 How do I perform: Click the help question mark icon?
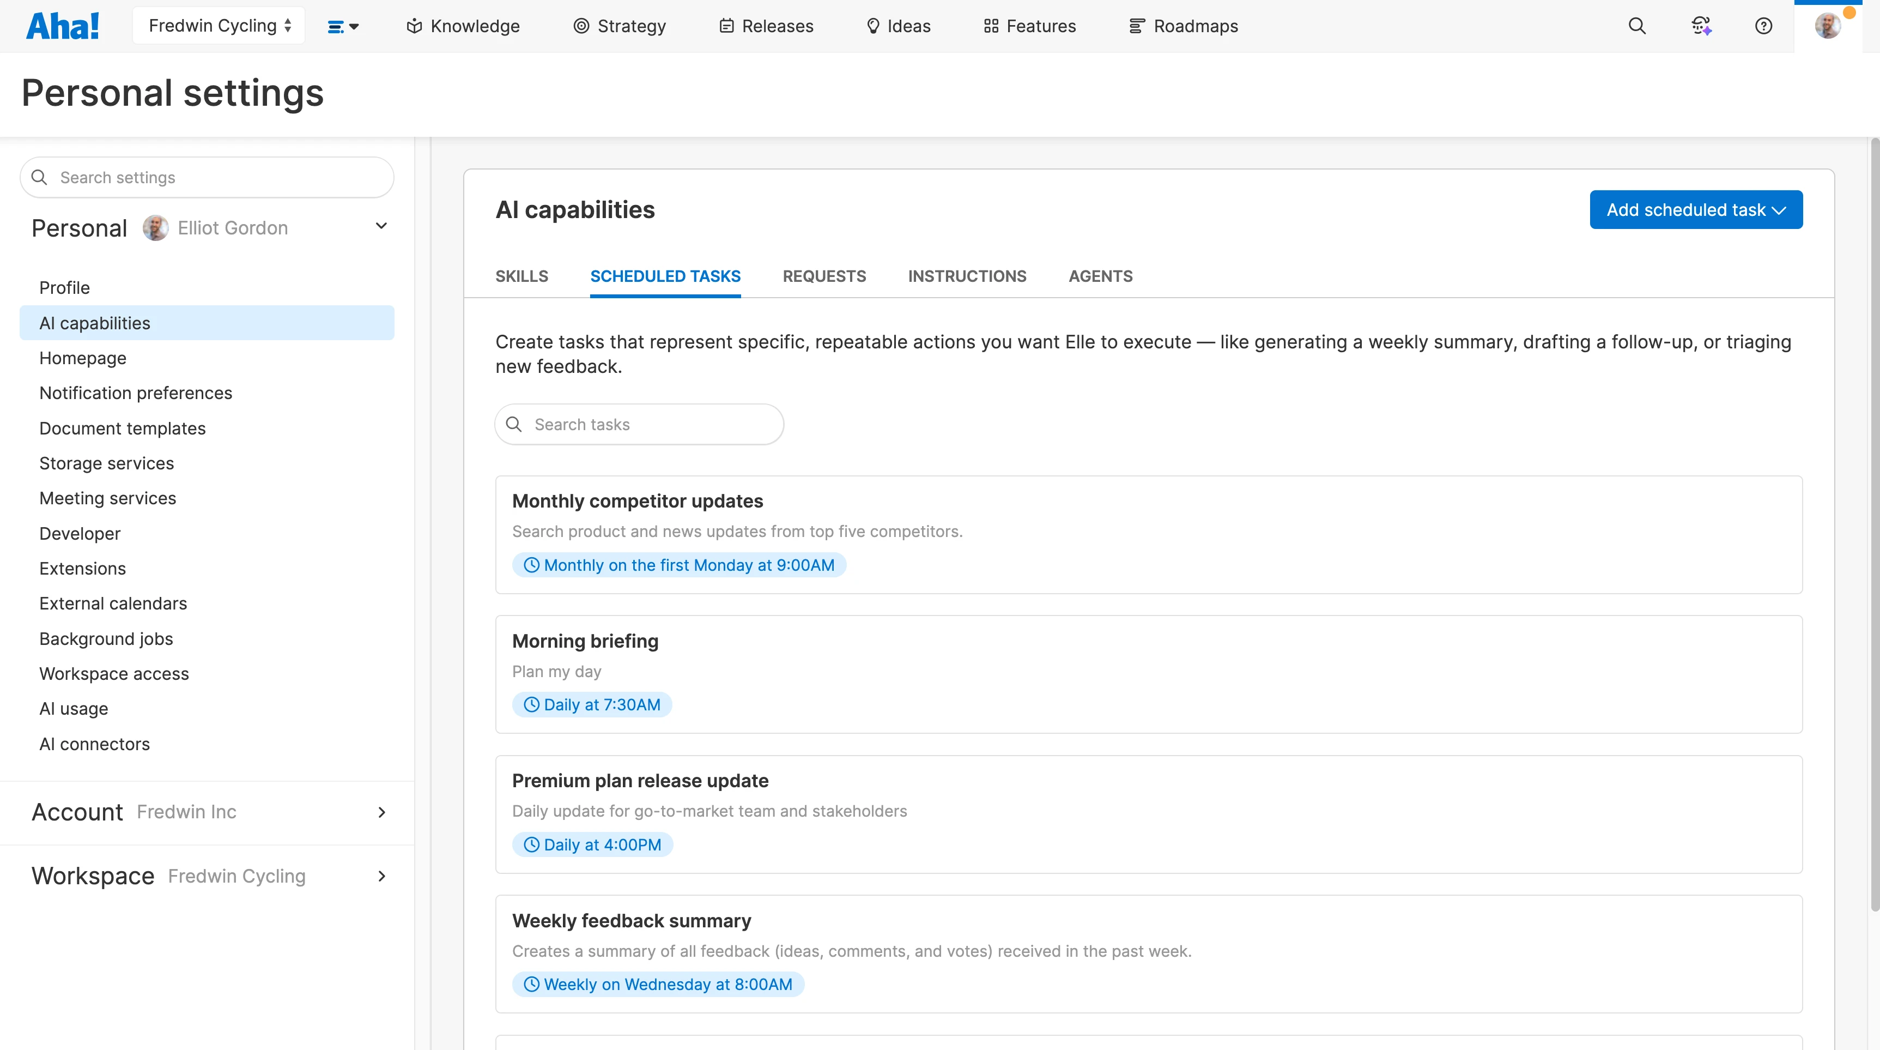pyautogui.click(x=1763, y=26)
